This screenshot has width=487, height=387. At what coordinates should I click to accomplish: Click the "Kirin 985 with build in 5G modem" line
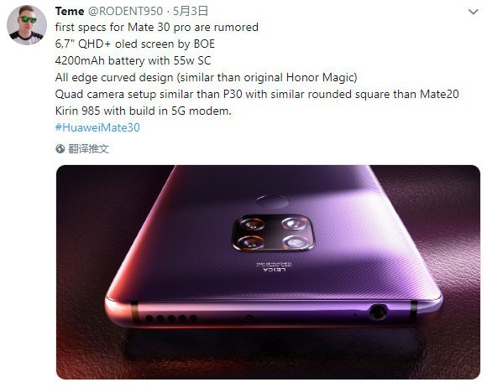pos(144,111)
